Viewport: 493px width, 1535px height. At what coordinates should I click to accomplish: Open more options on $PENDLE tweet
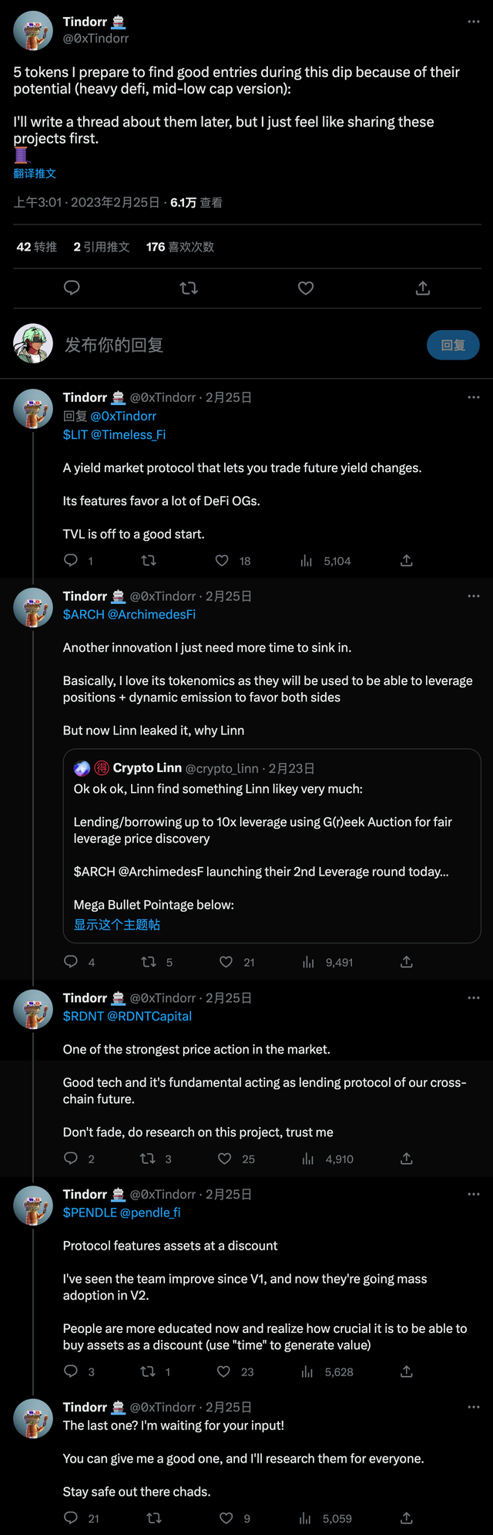474,1194
